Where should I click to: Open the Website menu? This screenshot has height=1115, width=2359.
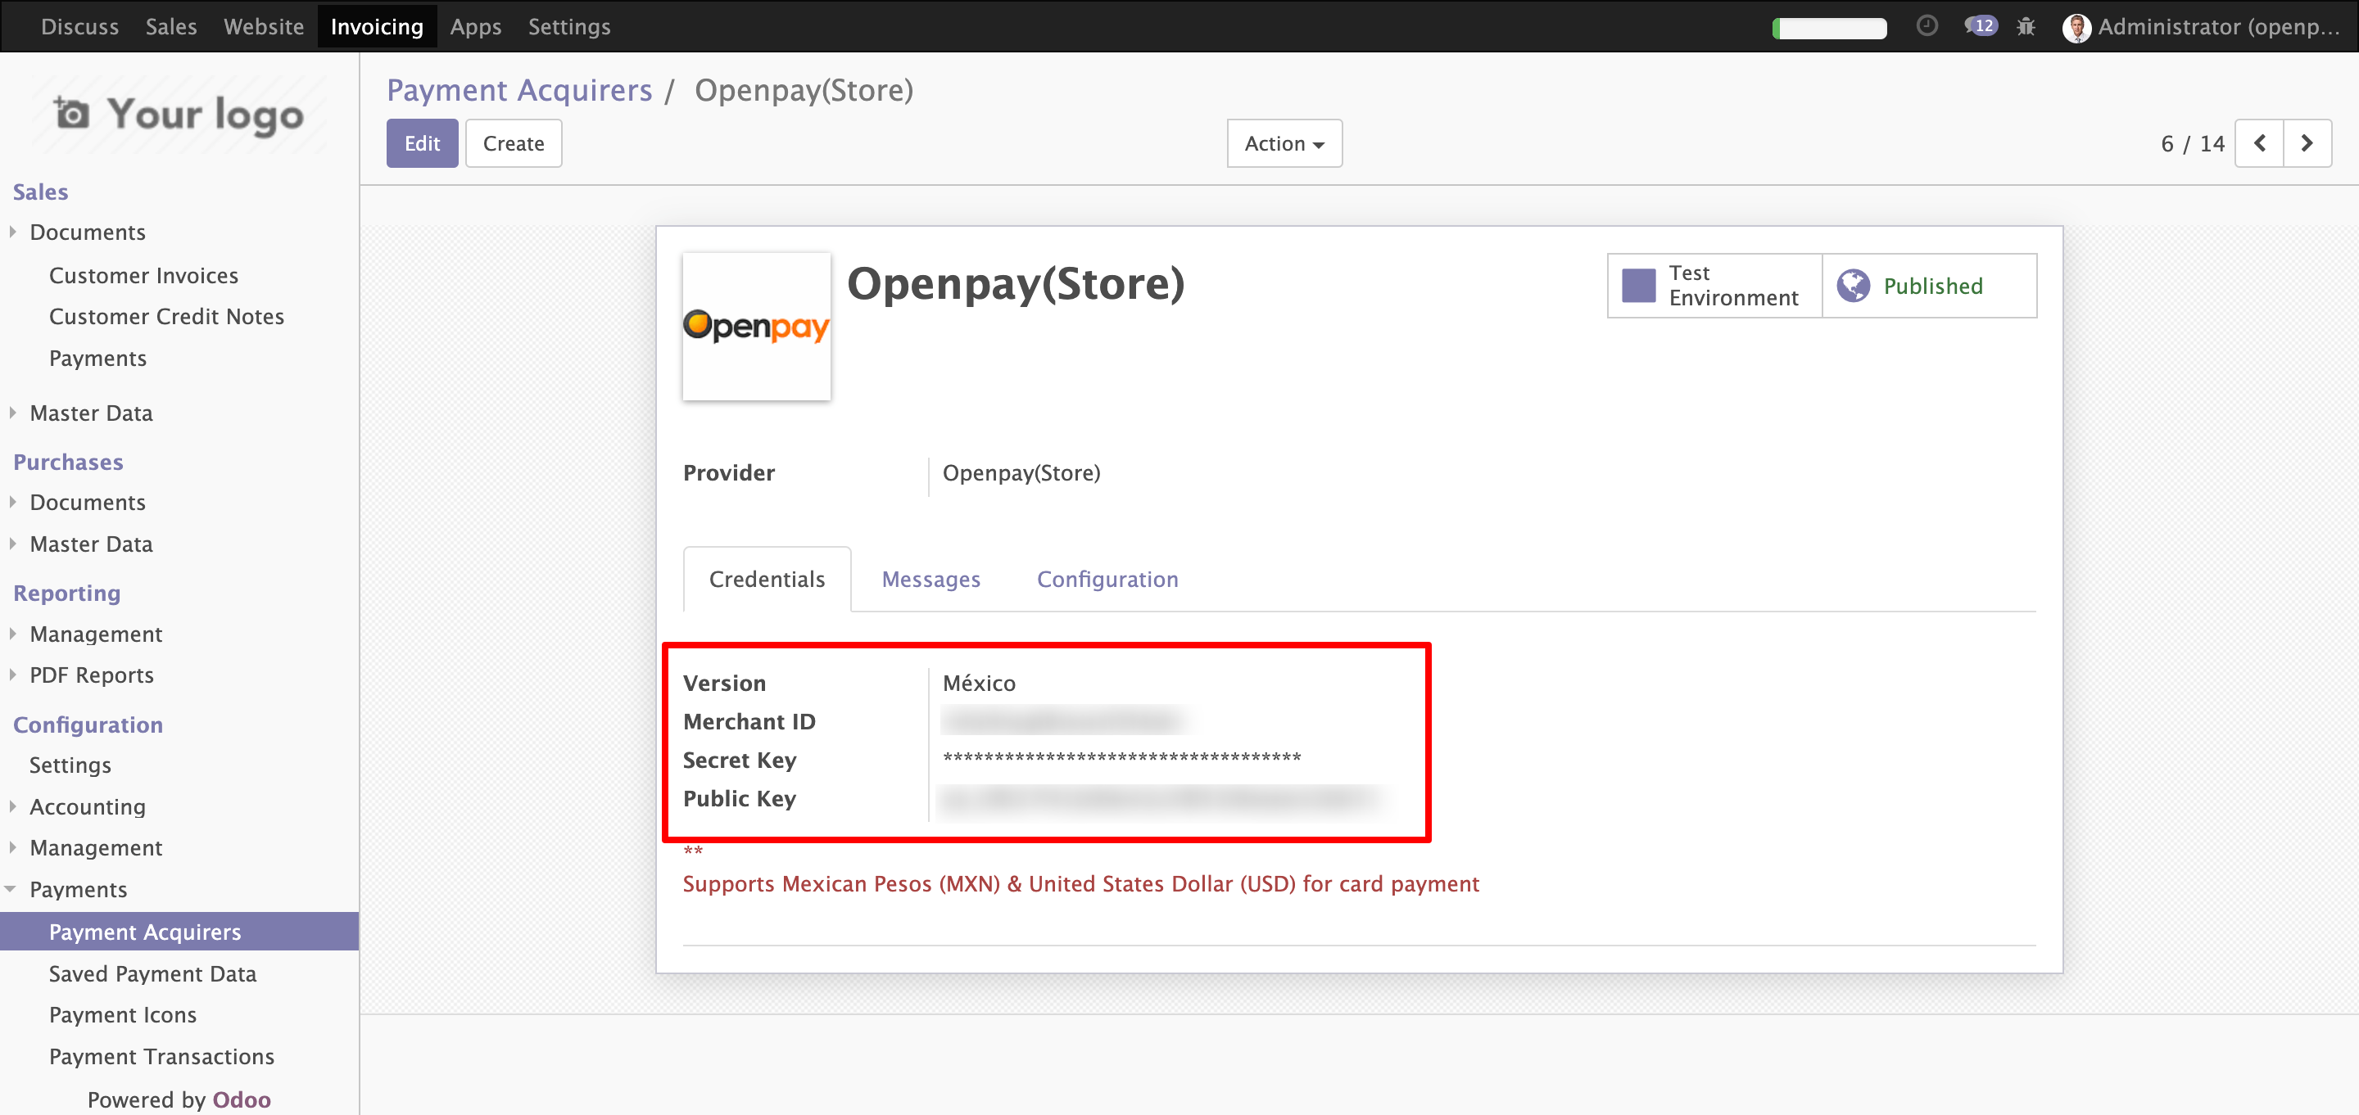pos(264,26)
